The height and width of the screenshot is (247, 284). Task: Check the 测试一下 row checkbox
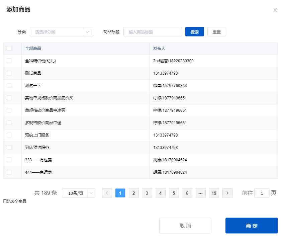pos(9,85)
